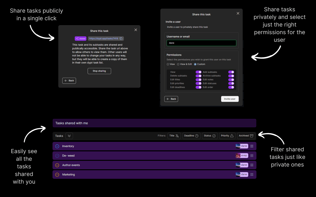Screen dimensions: 316x197
Task: Close the Invite a user dialog
Action: (x=238, y=13)
